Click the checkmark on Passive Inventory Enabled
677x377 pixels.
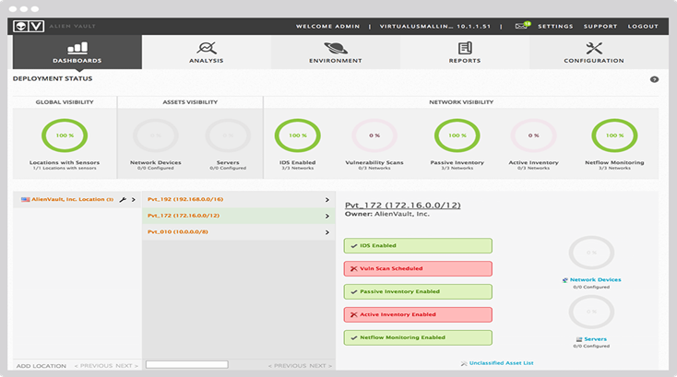pos(354,292)
